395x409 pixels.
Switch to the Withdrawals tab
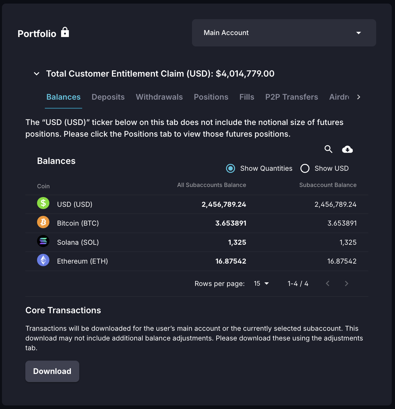[x=159, y=97]
